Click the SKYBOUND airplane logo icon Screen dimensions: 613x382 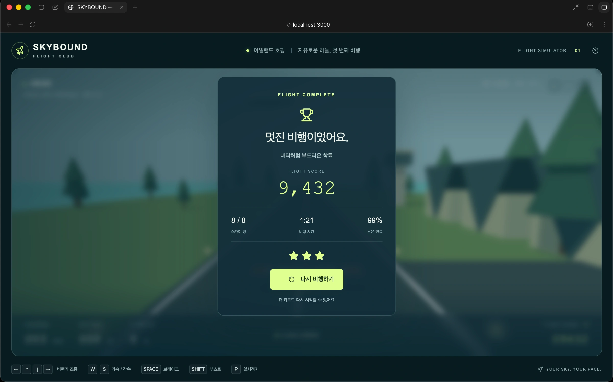(20, 50)
